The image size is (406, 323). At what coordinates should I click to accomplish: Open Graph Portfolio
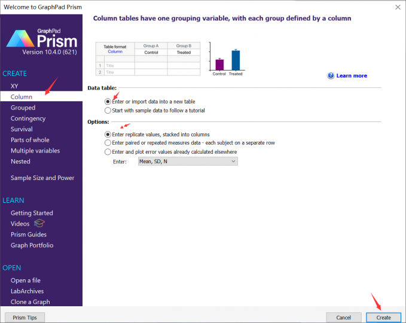[x=32, y=245]
